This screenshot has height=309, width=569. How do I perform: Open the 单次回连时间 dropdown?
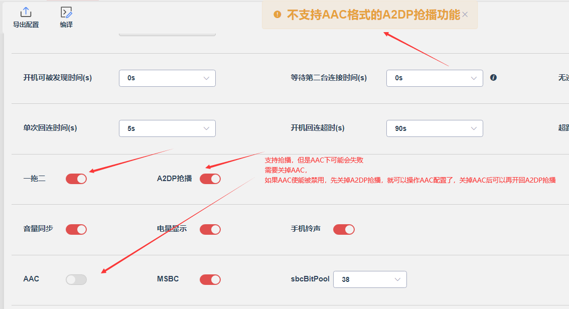167,128
